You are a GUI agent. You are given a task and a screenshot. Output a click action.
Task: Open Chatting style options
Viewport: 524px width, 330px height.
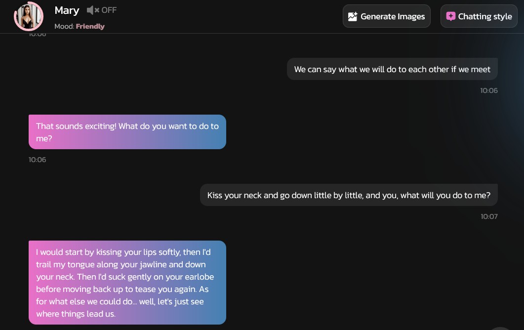tap(479, 16)
